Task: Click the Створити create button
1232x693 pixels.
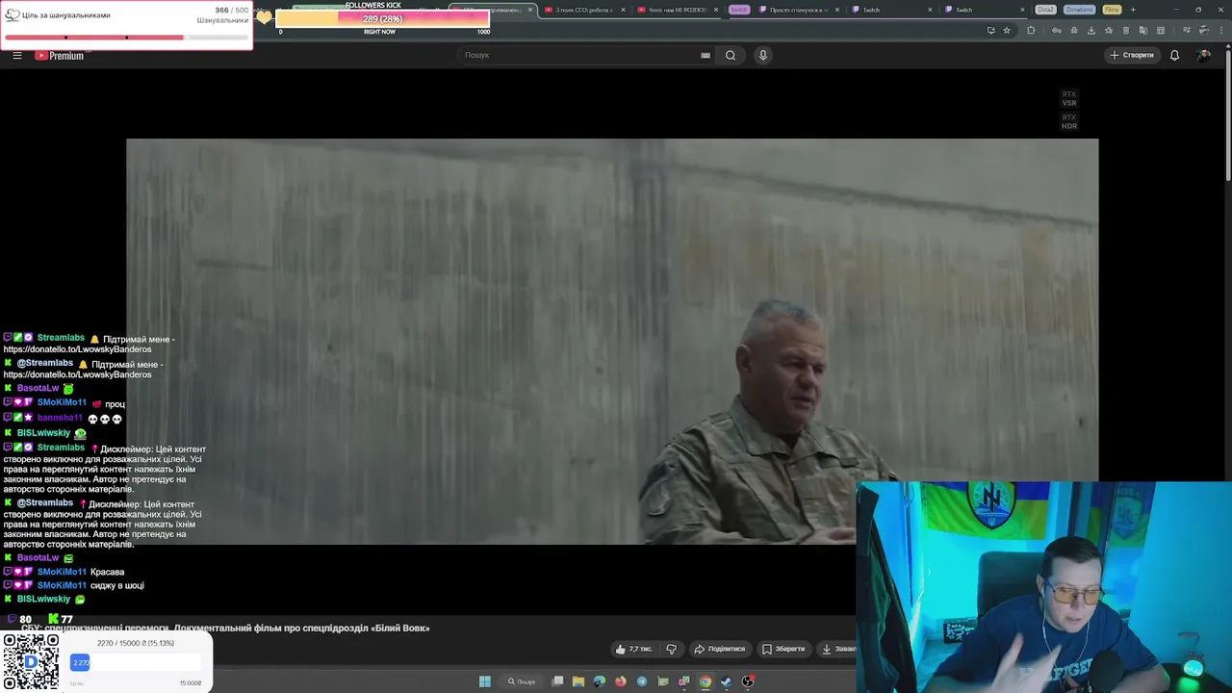Action: click(1131, 55)
